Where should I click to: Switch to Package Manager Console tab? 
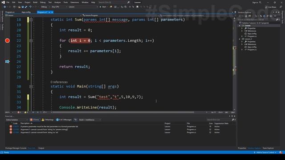tap(16, 148)
